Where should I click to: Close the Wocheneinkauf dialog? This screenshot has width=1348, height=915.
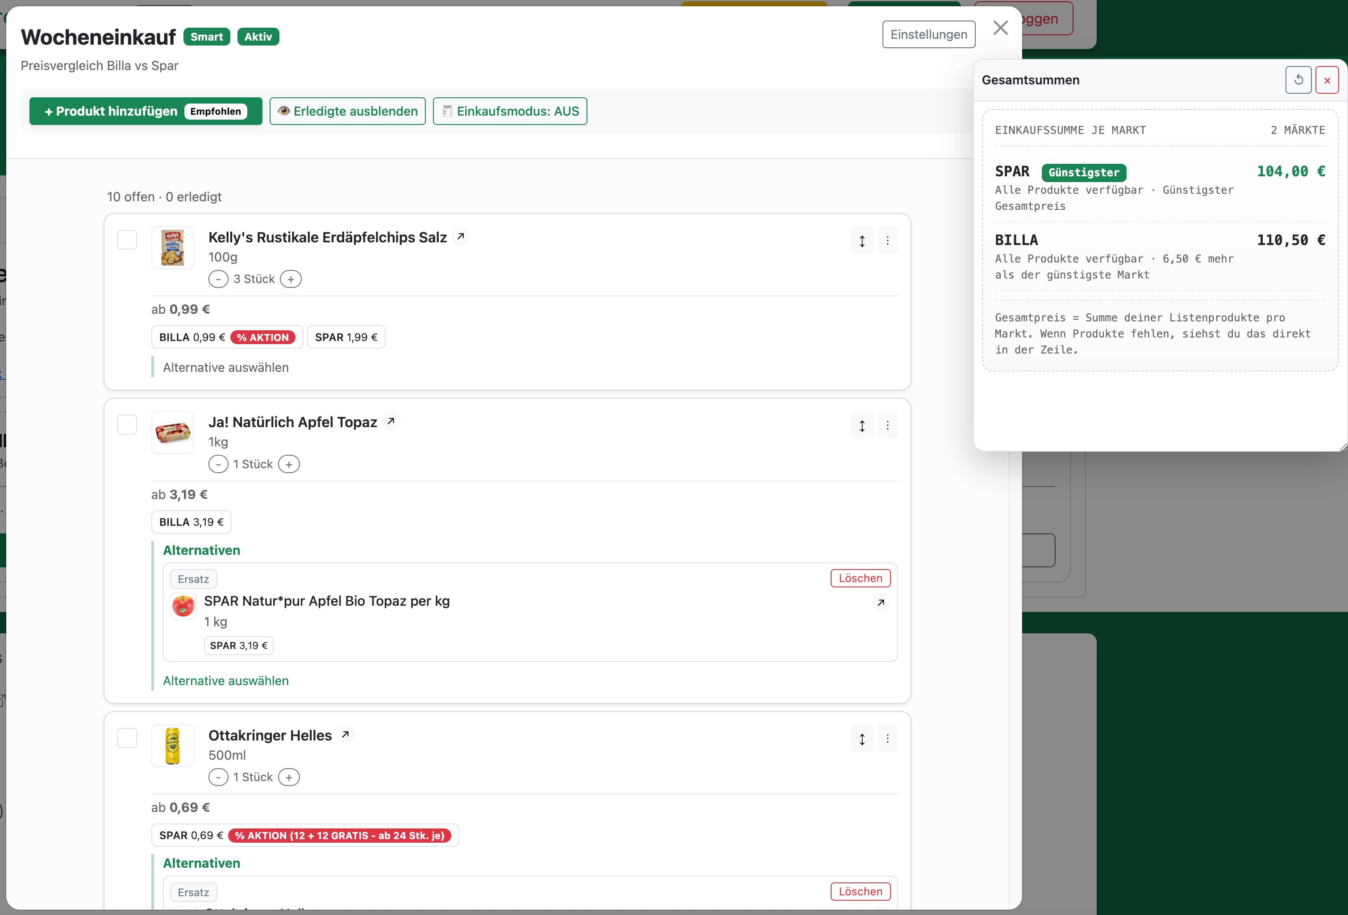1001,28
